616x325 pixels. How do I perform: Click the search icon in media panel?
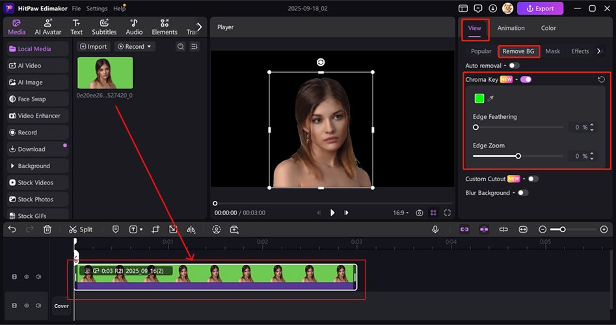click(x=180, y=47)
